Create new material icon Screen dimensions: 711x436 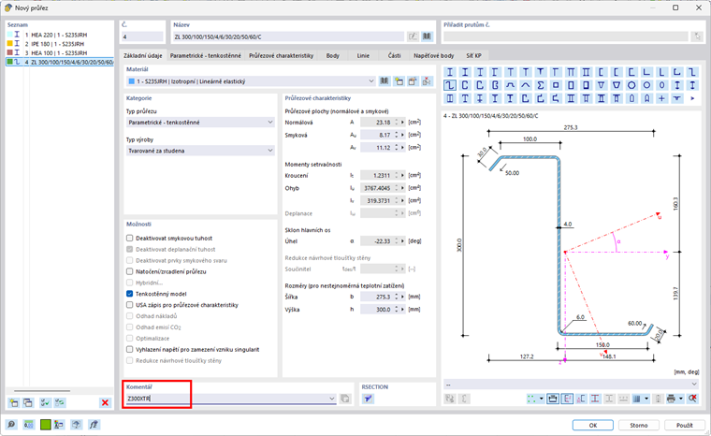(399, 81)
